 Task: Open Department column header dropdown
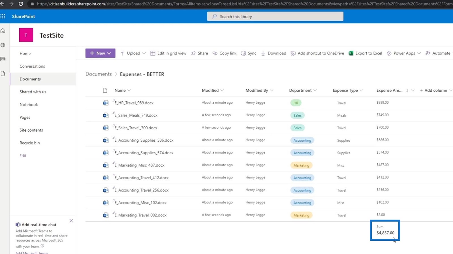pyautogui.click(x=303, y=90)
